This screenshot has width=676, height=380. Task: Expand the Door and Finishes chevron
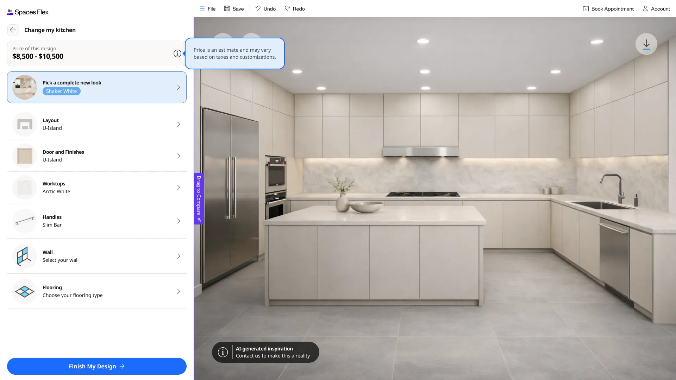point(179,156)
